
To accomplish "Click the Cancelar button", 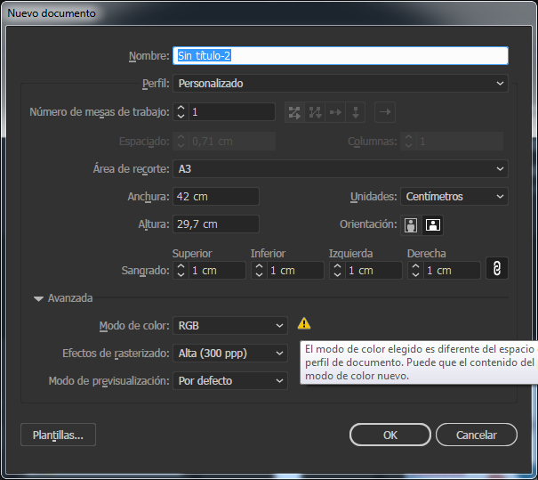I will (477, 435).
